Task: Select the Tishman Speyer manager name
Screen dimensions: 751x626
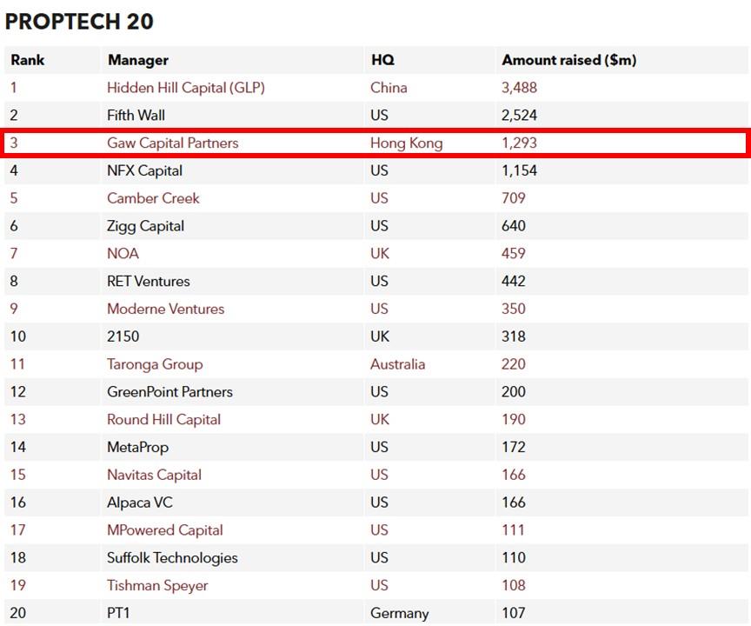Action: click(157, 586)
